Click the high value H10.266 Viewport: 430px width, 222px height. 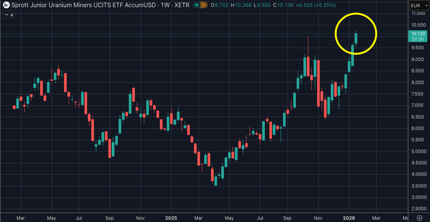click(242, 5)
